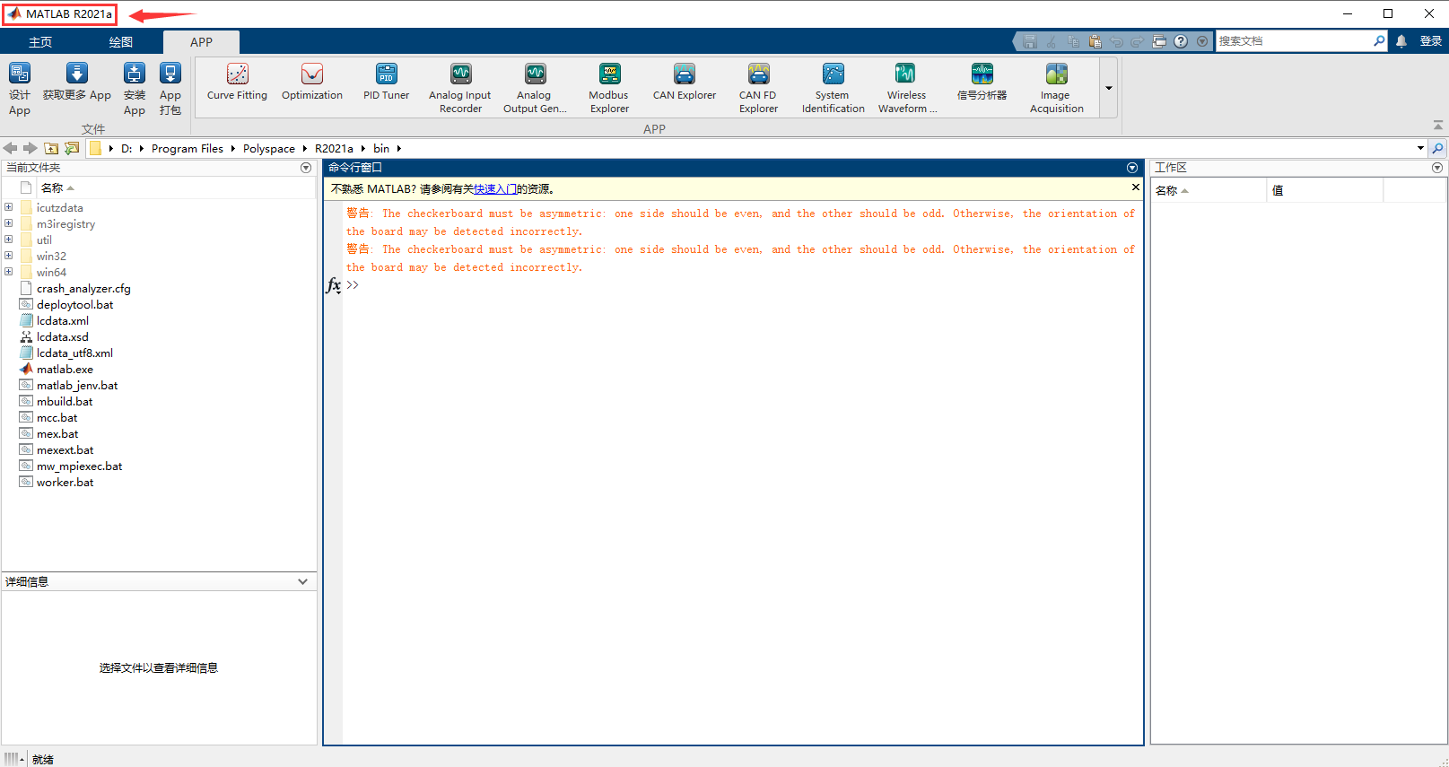Select matlab.exe in file list
This screenshot has height=767, width=1449.
point(65,370)
